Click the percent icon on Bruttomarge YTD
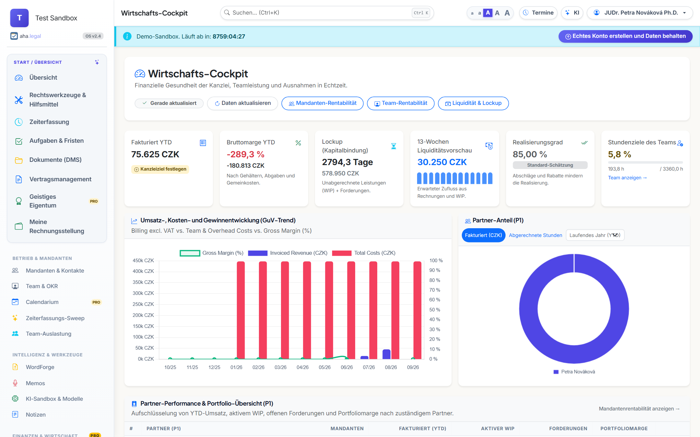This screenshot has width=700, height=437. pyautogui.click(x=298, y=143)
